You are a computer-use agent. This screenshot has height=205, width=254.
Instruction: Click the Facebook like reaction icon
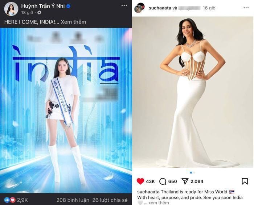pyautogui.click(x=7, y=200)
